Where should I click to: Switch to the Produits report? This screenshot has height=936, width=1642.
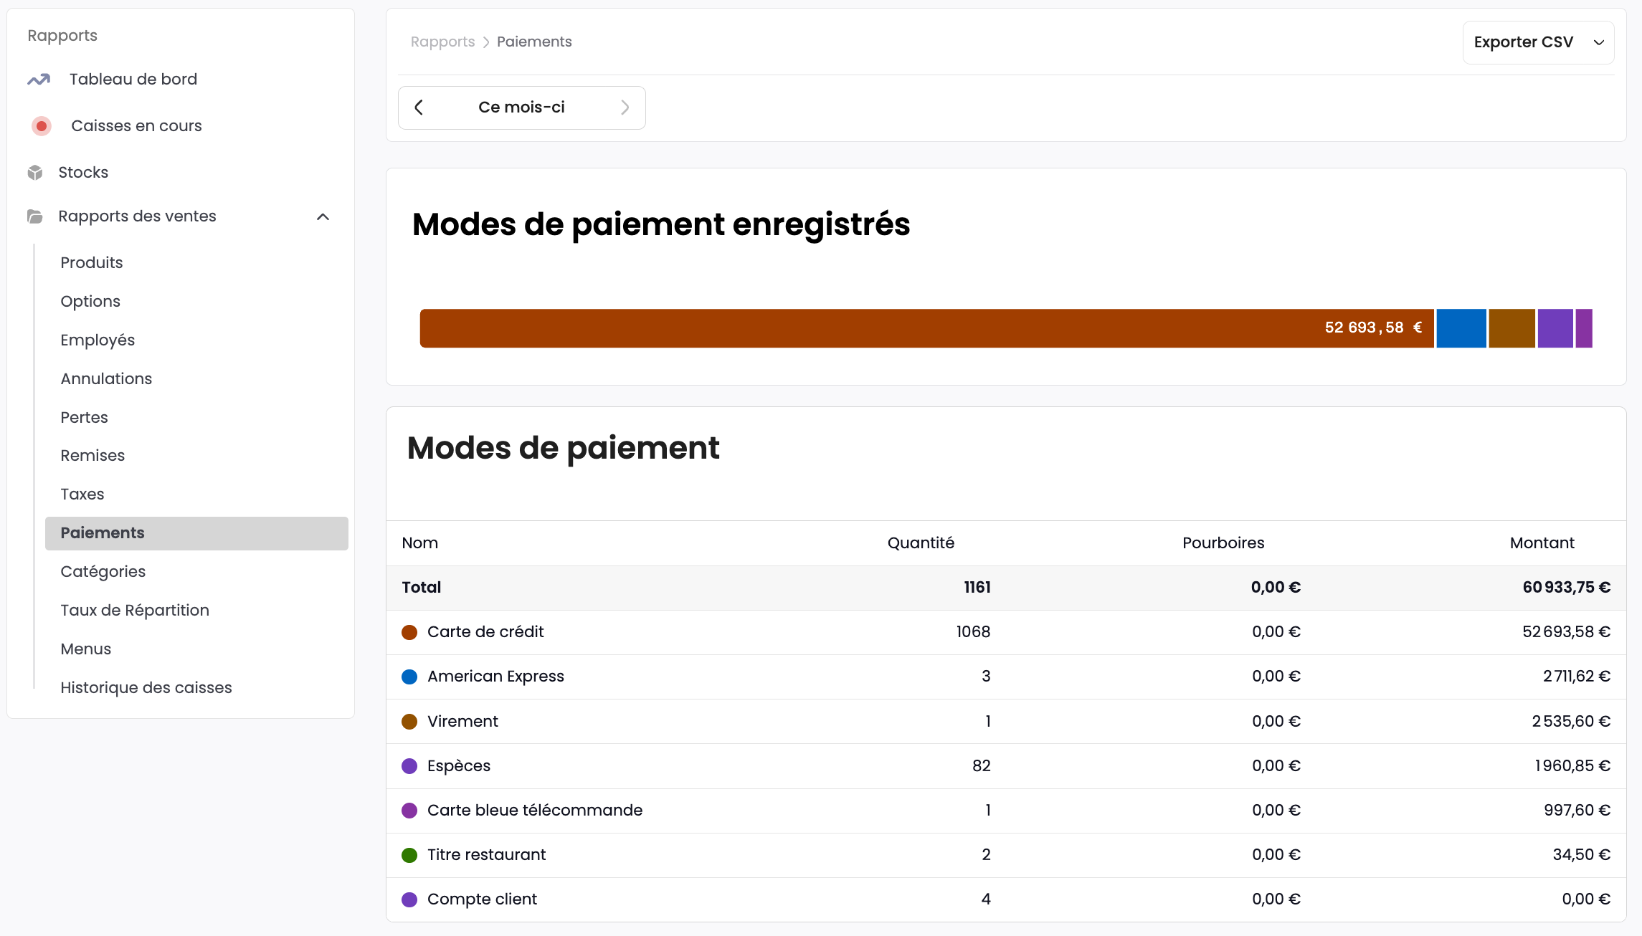[x=91, y=262]
